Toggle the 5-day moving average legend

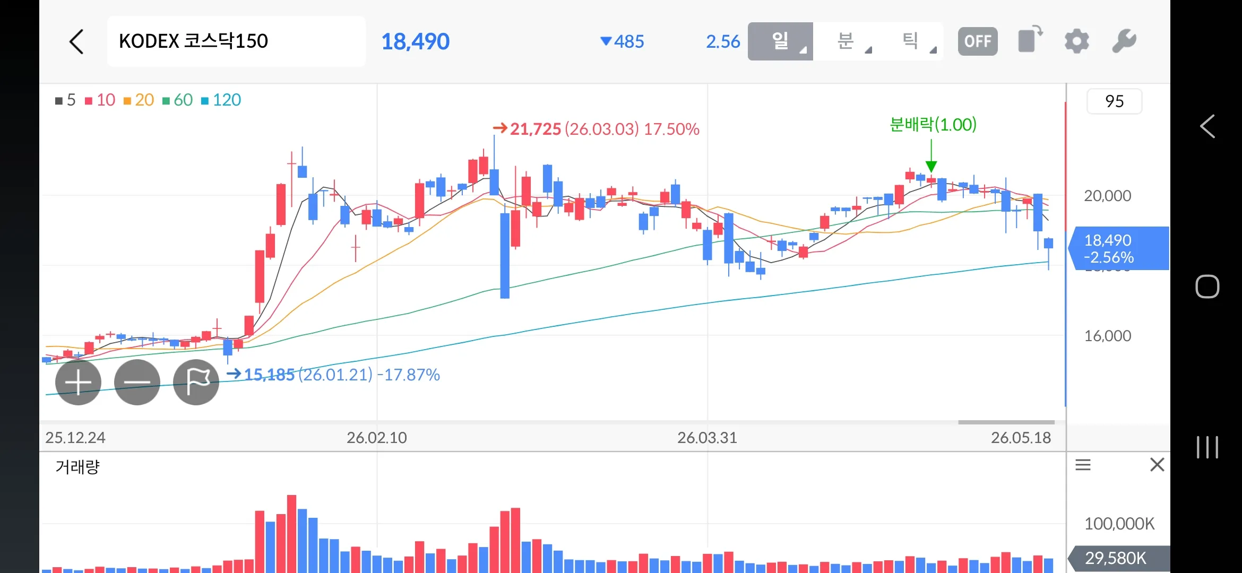coord(65,100)
